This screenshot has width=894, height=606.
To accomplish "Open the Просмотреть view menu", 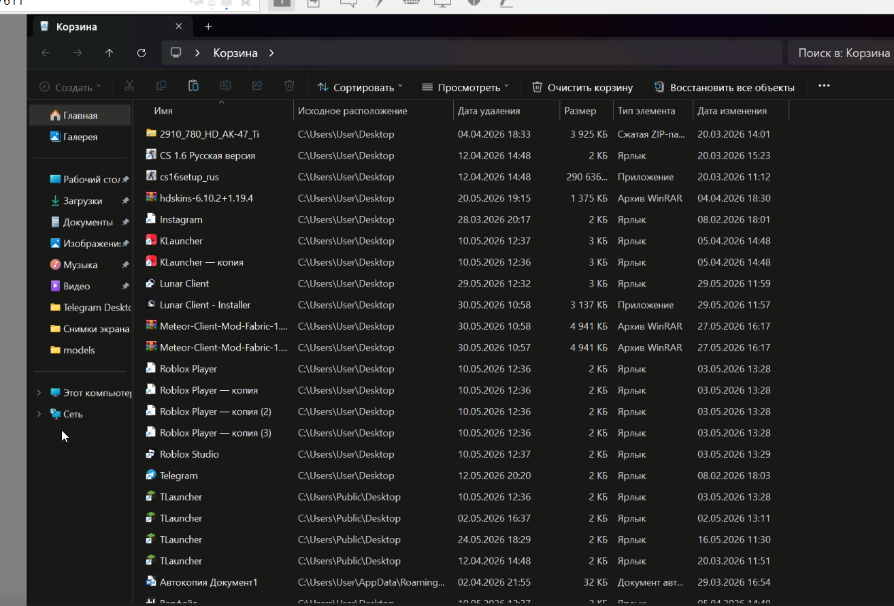I will click(465, 87).
